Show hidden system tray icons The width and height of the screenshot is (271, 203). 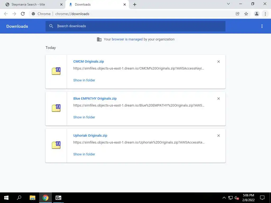tap(224, 198)
